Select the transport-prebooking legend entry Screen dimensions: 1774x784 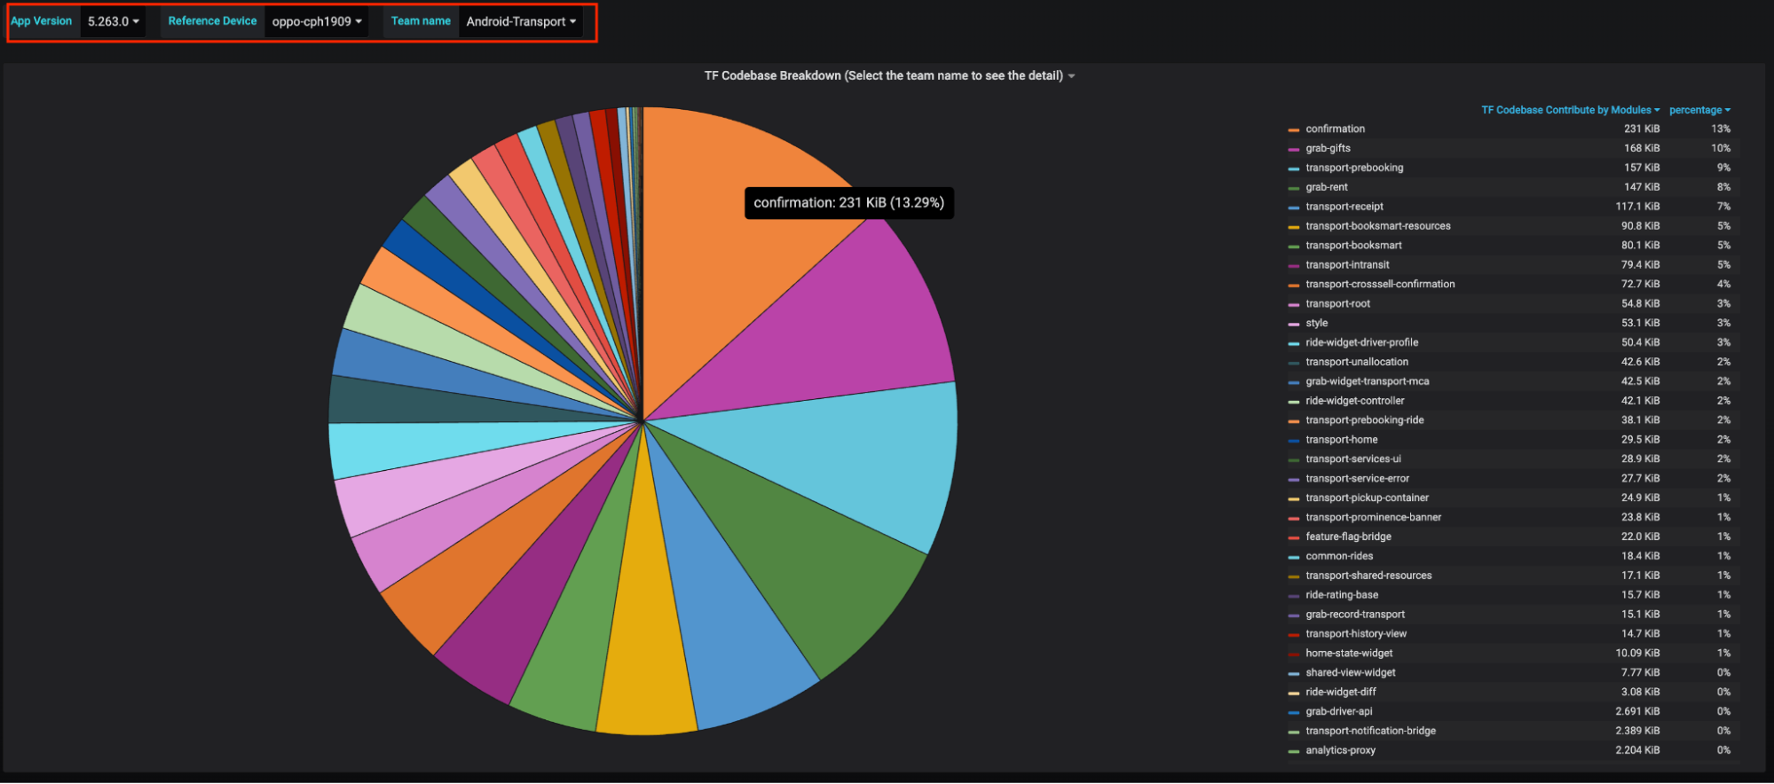point(1354,168)
